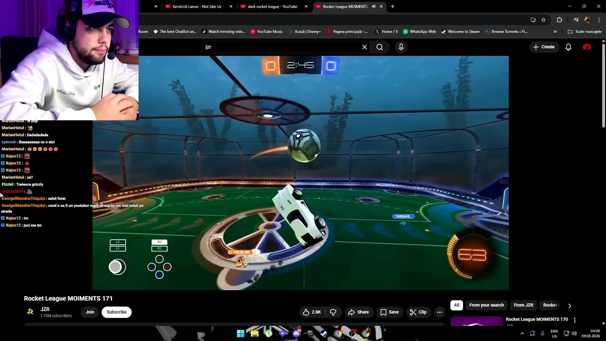
Task: Click the Share button
Action: pyautogui.click(x=358, y=312)
